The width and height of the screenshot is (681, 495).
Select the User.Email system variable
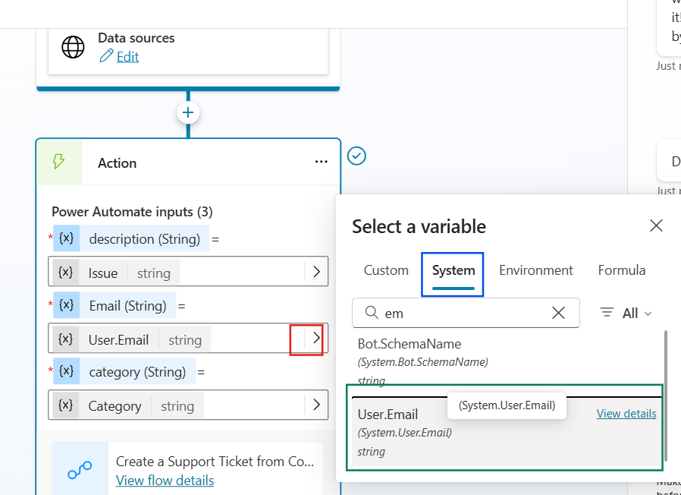(507, 432)
